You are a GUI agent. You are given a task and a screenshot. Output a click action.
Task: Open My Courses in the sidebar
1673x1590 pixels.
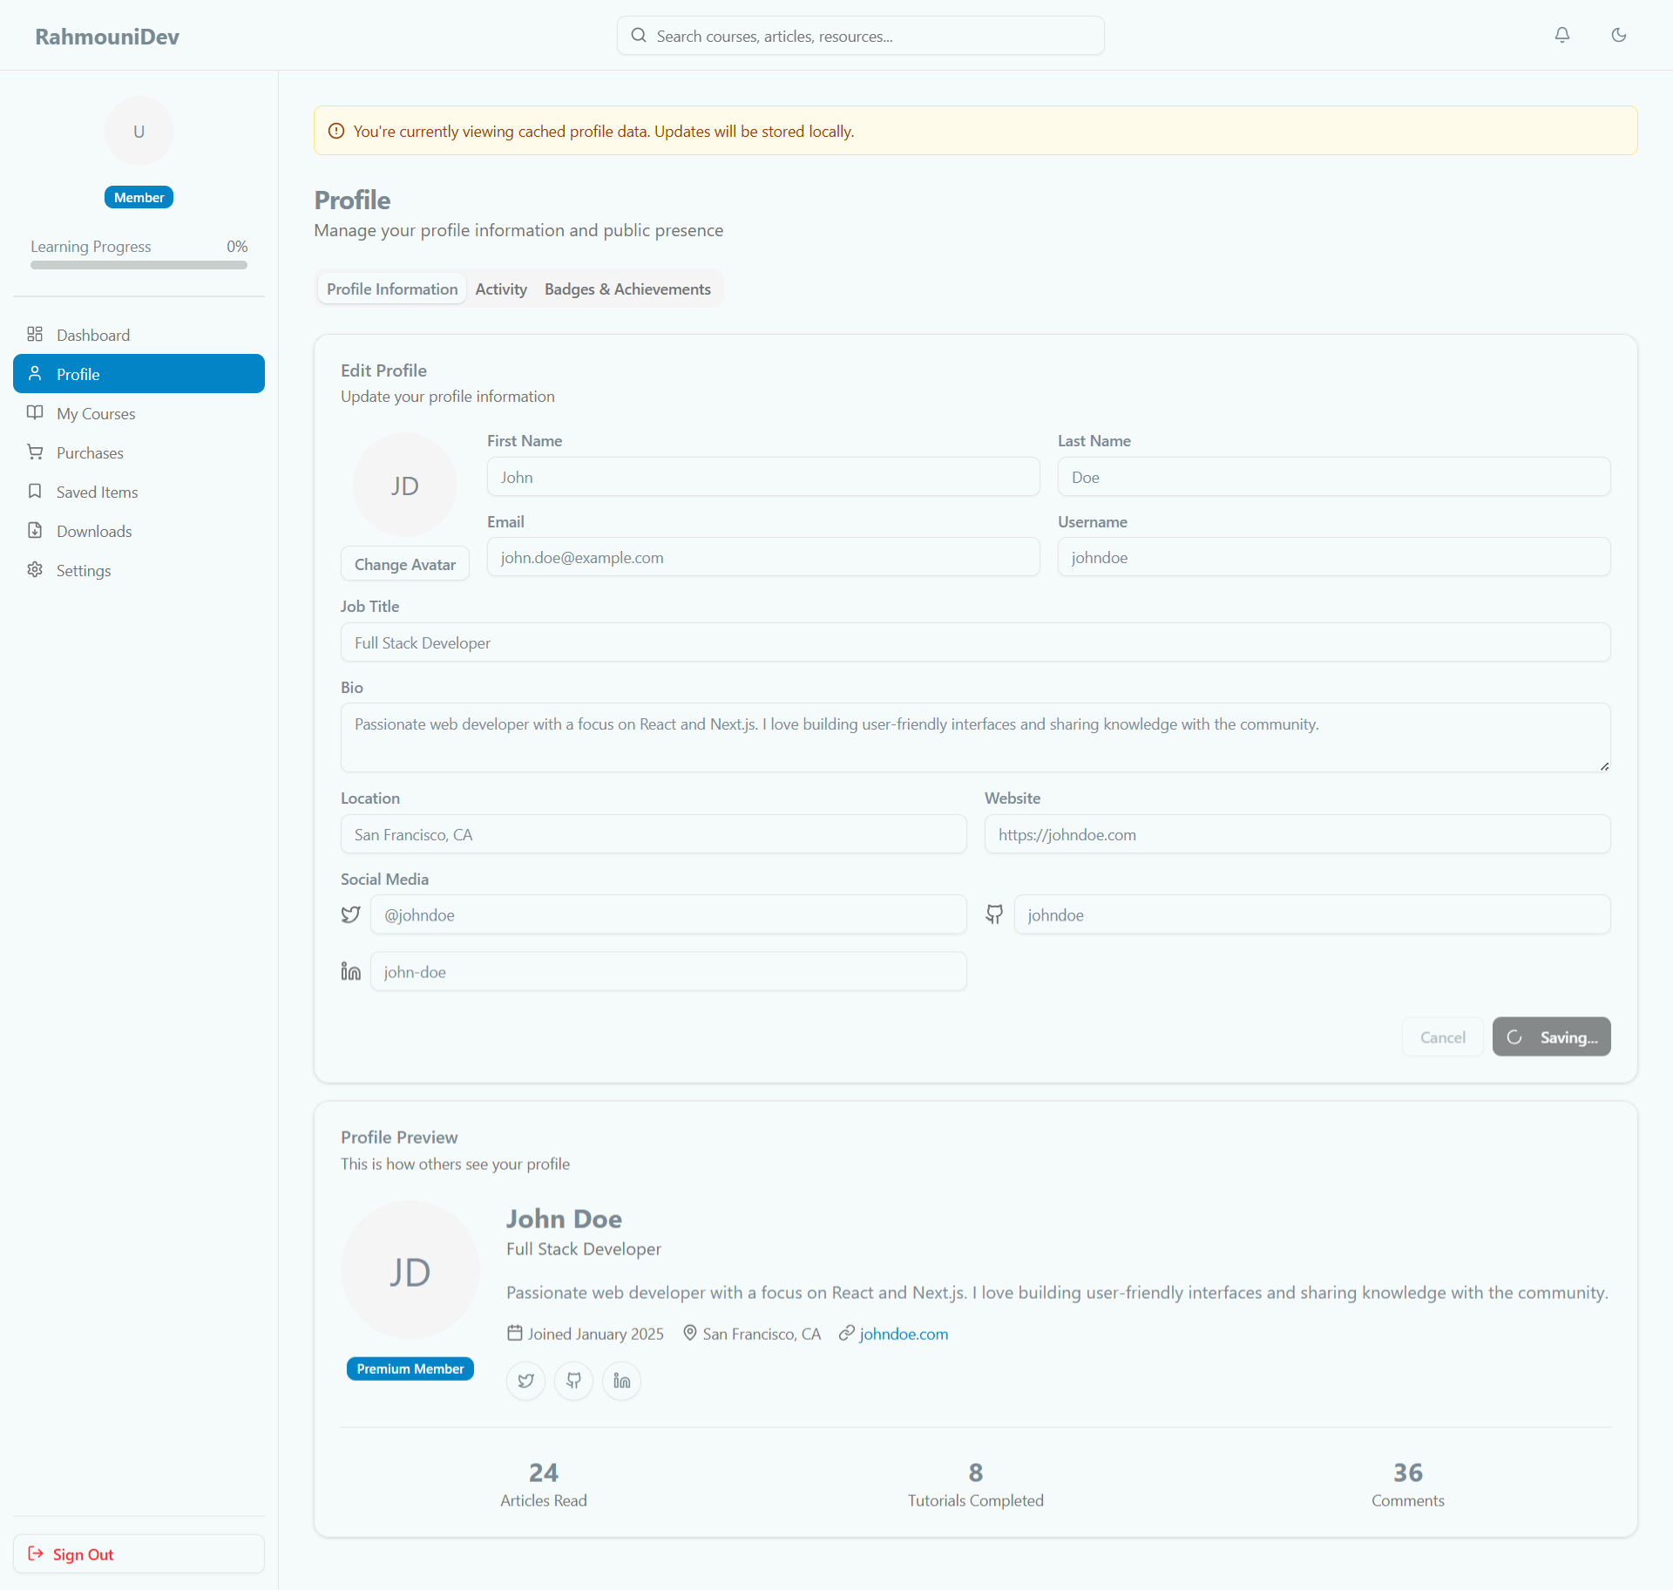pos(96,413)
